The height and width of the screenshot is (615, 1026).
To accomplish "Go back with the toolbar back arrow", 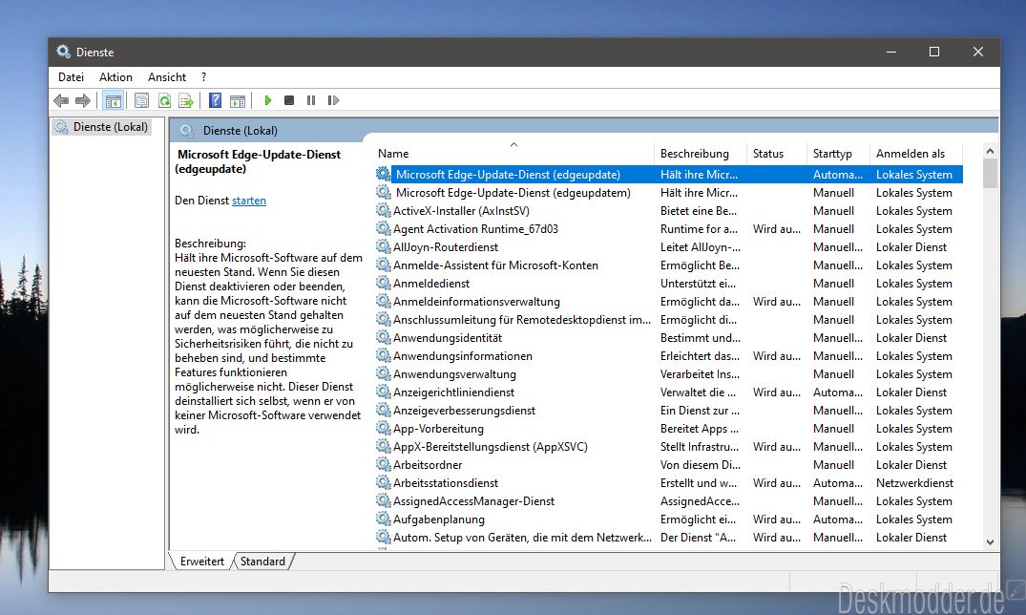I will 61,101.
